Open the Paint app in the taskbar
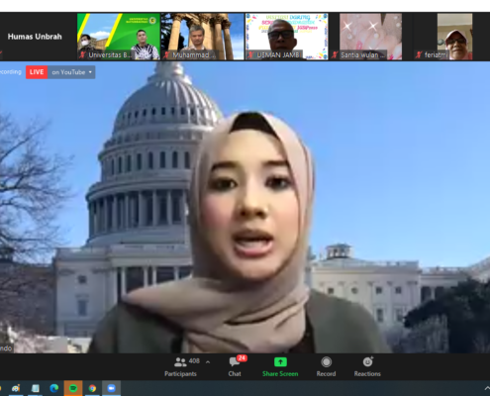This screenshot has width=490, height=396. pyautogui.click(x=16, y=388)
